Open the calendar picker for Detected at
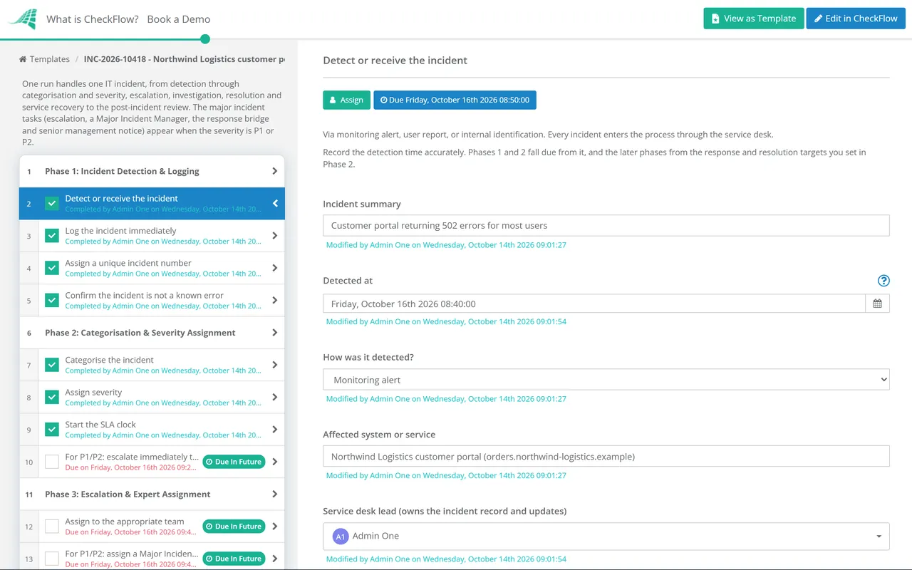The image size is (912, 570). [x=877, y=304]
